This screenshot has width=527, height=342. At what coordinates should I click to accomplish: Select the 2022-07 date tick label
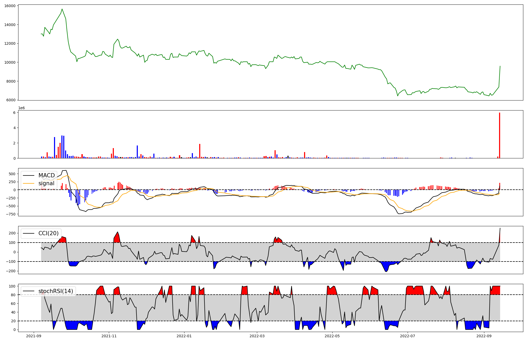[407, 336]
